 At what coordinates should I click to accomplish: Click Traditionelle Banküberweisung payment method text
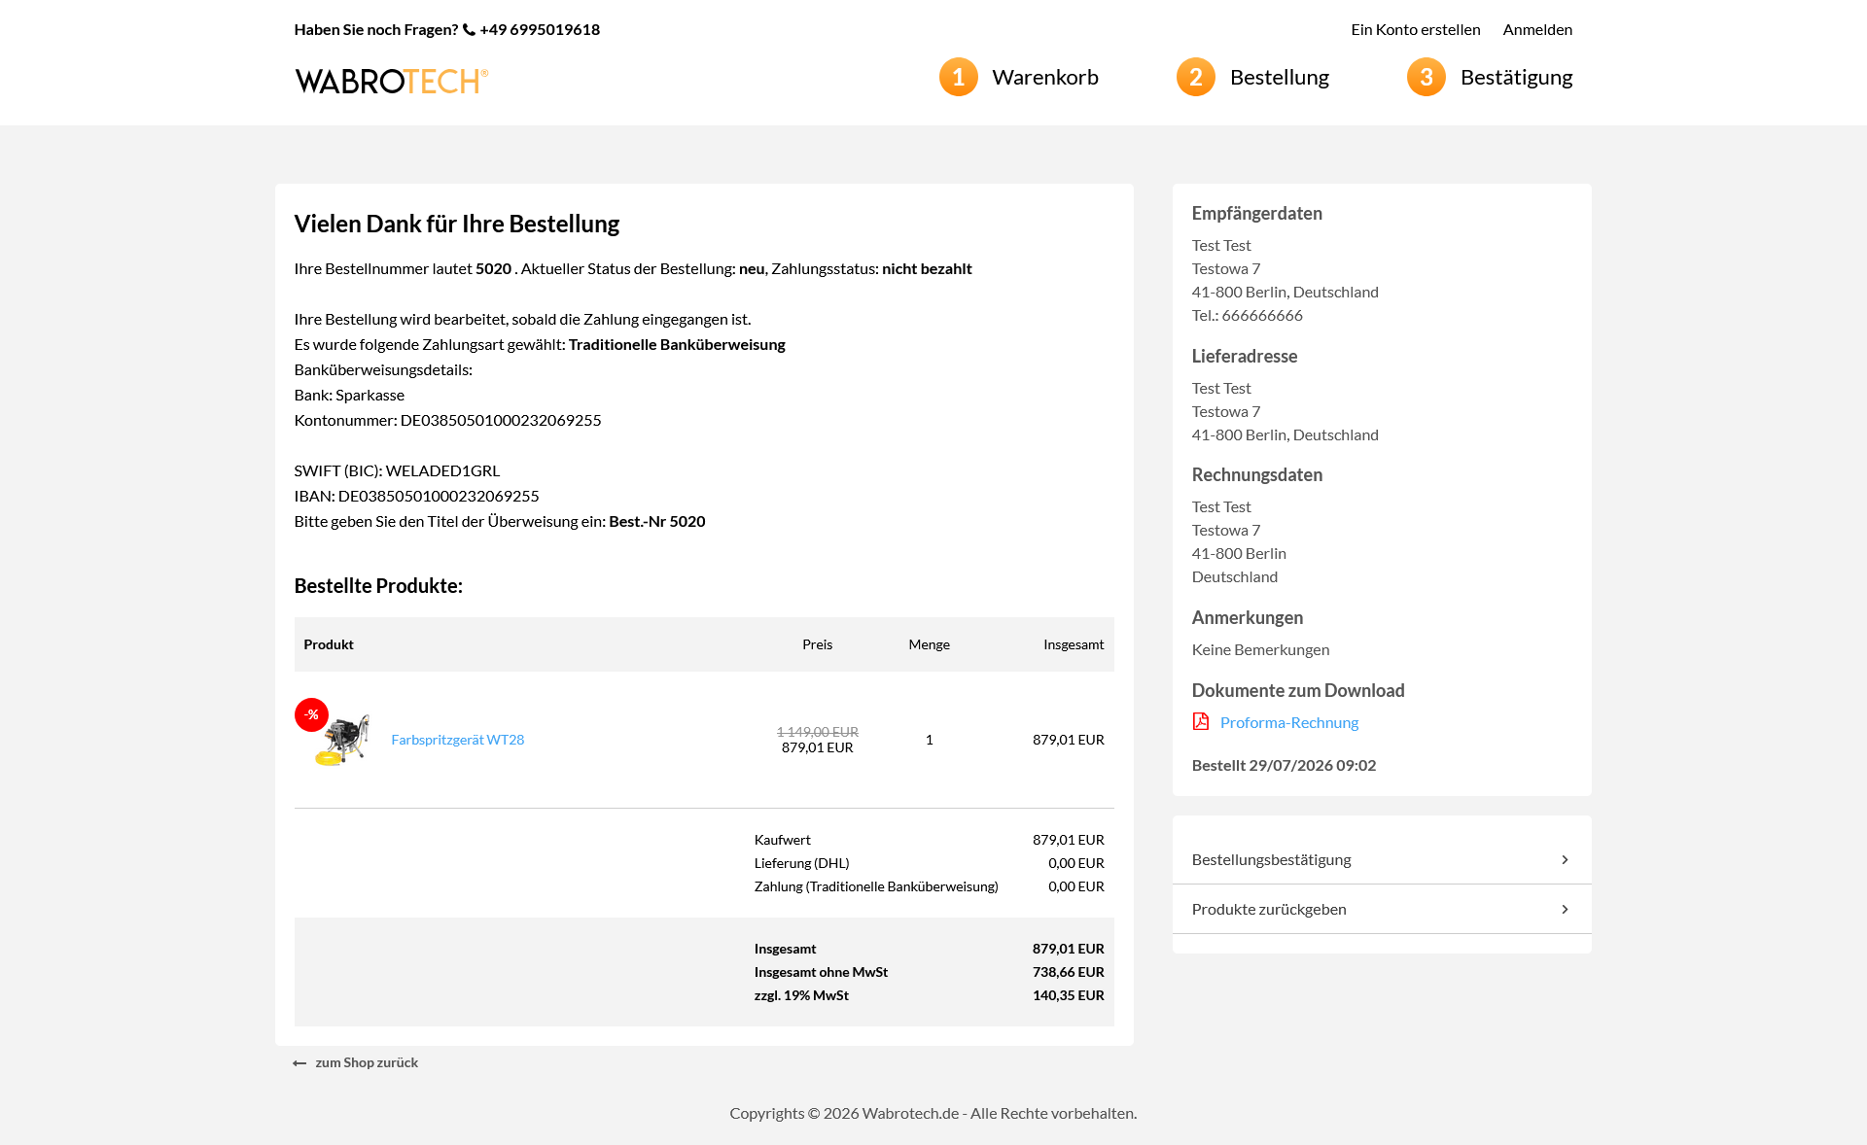coord(677,344)
